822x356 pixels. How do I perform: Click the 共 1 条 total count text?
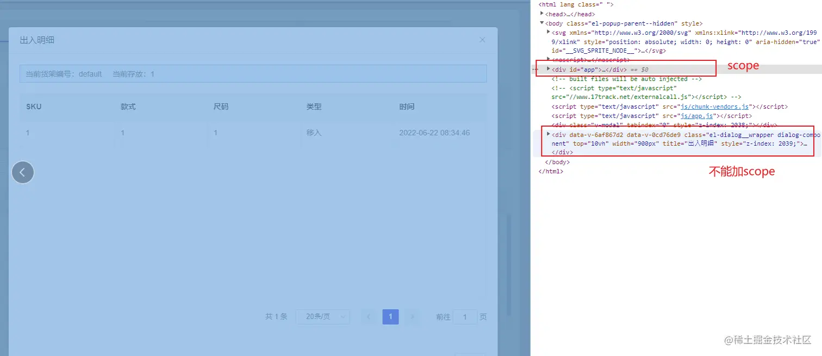[276, 316]
